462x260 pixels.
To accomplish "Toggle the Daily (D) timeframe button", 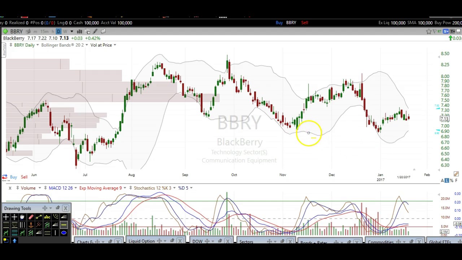I will pos(58,31).
